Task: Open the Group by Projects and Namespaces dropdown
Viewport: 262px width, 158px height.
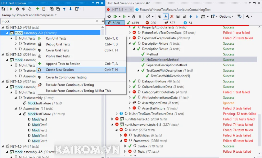Action: (x=28, y=15)
